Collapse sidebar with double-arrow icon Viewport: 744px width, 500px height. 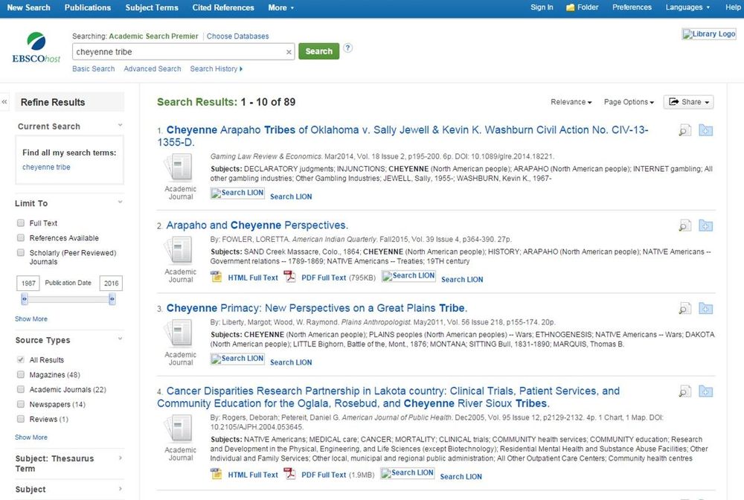point(4,102)
